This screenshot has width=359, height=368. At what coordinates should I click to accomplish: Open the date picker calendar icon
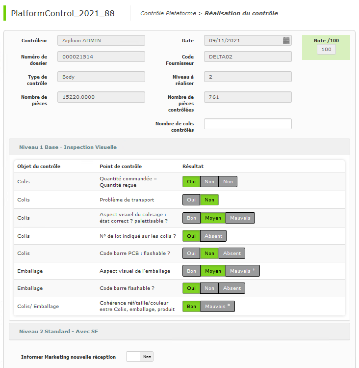pos(286,41)
